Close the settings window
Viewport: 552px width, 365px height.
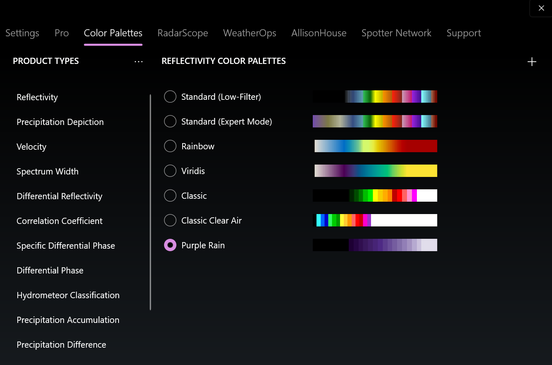click(x=541, y=8)
